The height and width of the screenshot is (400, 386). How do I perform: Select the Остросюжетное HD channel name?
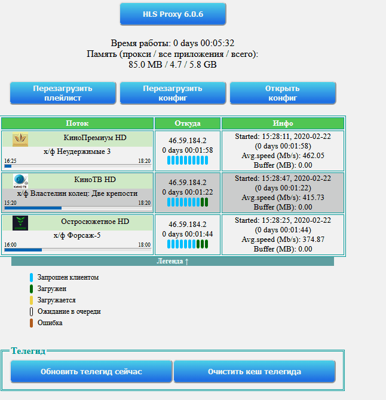tap(95, 222)
